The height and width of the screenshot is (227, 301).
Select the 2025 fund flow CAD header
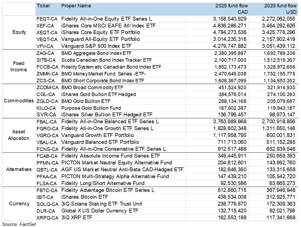(232, 9)
